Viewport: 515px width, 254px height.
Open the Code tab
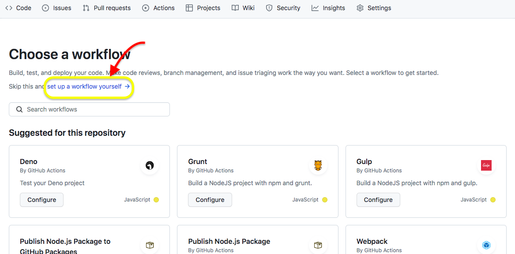pos(19,8)
